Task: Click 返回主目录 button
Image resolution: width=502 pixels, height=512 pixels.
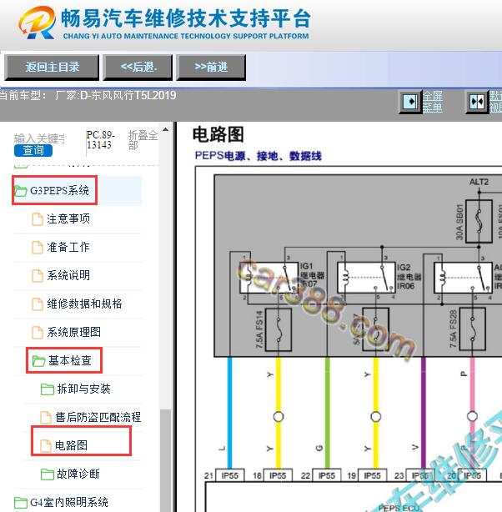Action: 52,68
